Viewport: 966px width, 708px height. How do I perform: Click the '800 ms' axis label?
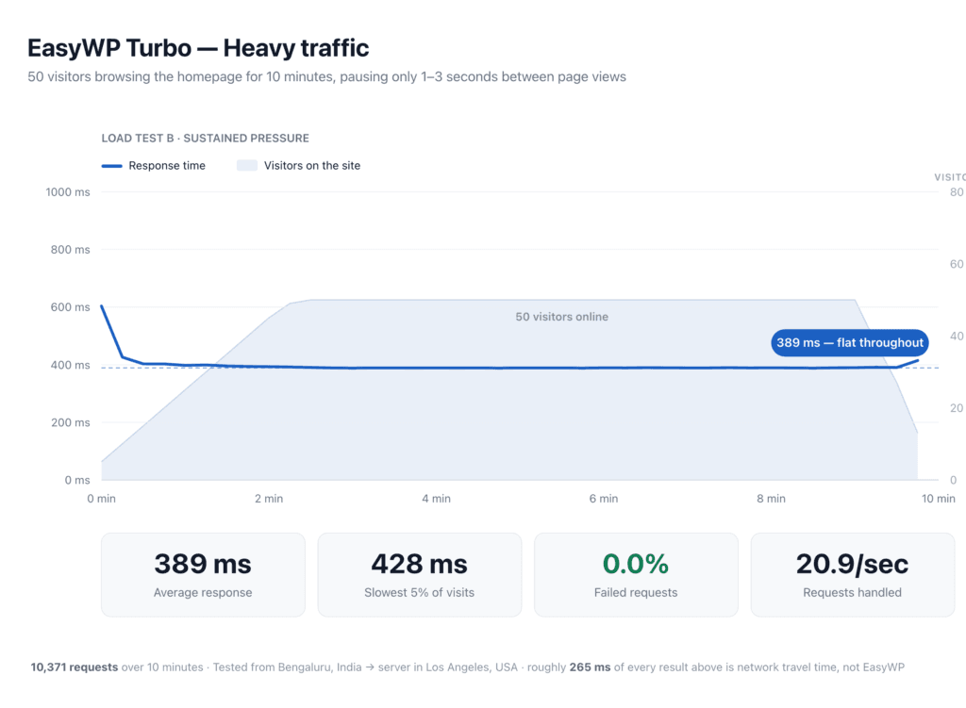click(x=70, y=249)
